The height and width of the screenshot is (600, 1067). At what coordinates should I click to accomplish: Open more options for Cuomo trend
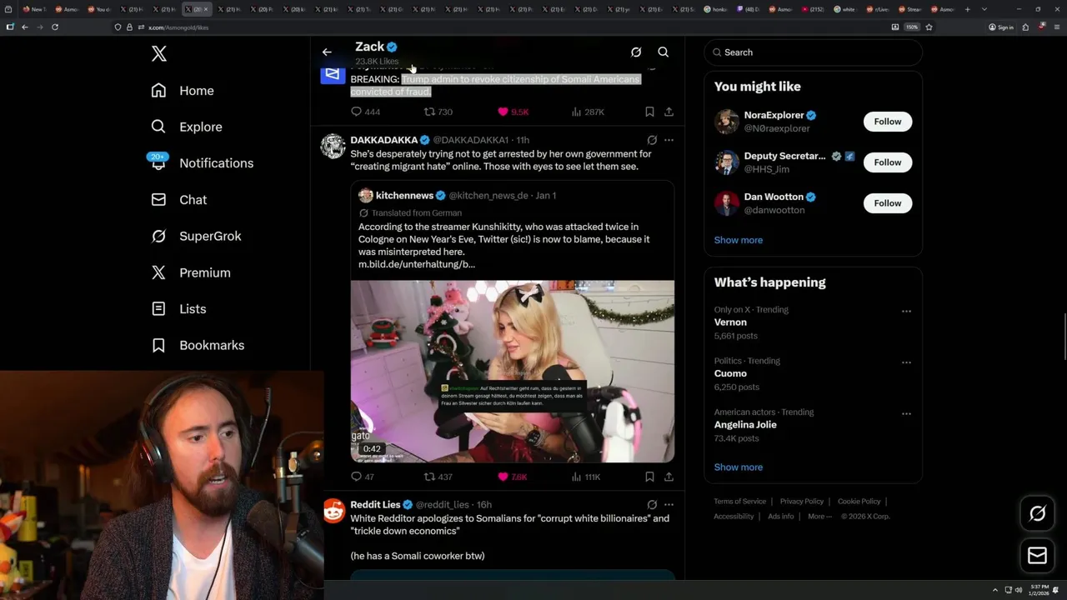point(906,362)
